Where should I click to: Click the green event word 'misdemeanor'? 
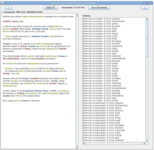click(10, 86)
